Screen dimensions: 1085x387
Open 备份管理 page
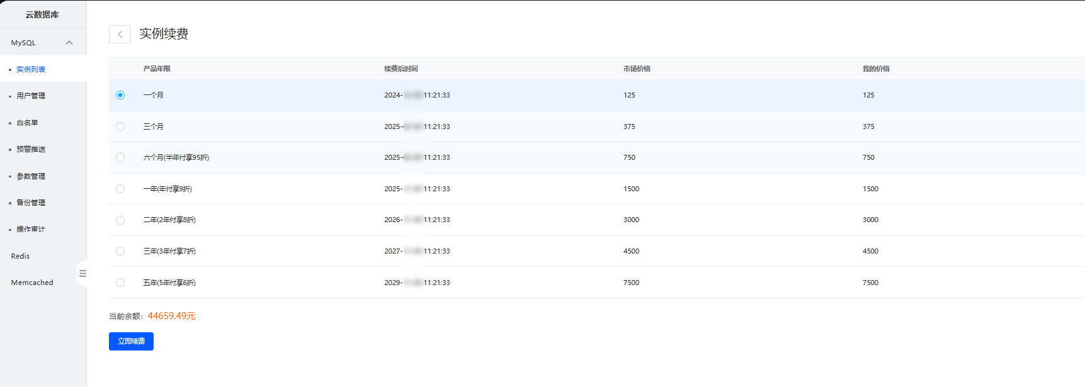[31, 203]
